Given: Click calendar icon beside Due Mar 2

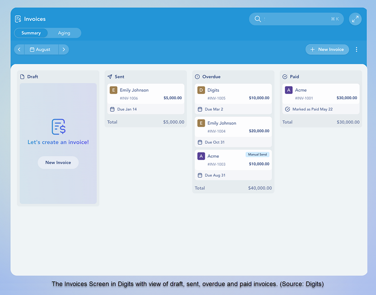Looking at the screenshot, I should (x=200, y=109).
